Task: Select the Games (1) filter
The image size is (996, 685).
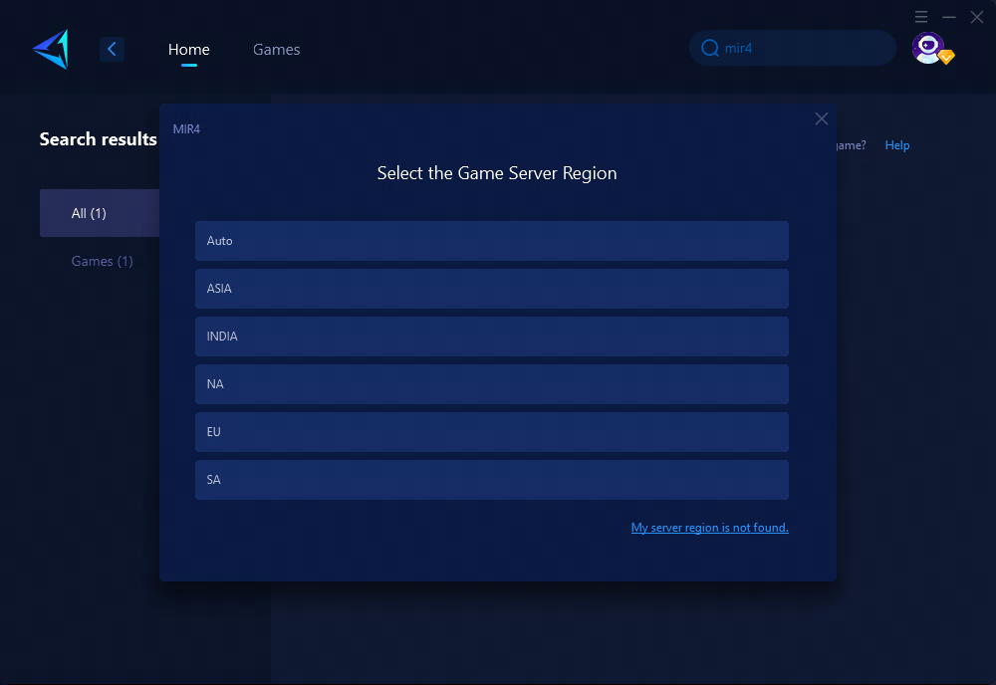Action: (102, 261)
